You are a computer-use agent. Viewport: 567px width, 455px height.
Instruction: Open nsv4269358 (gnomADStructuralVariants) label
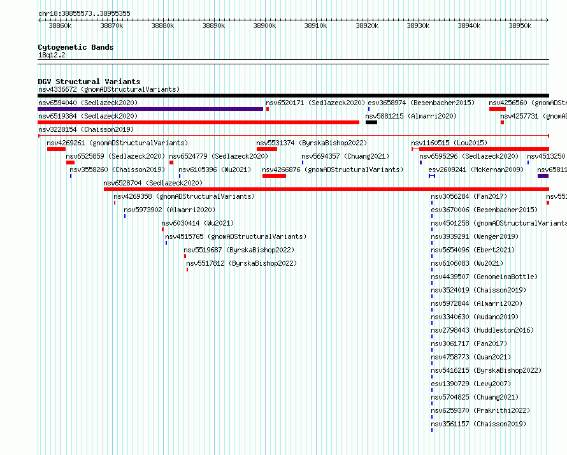tap(184, 196)
